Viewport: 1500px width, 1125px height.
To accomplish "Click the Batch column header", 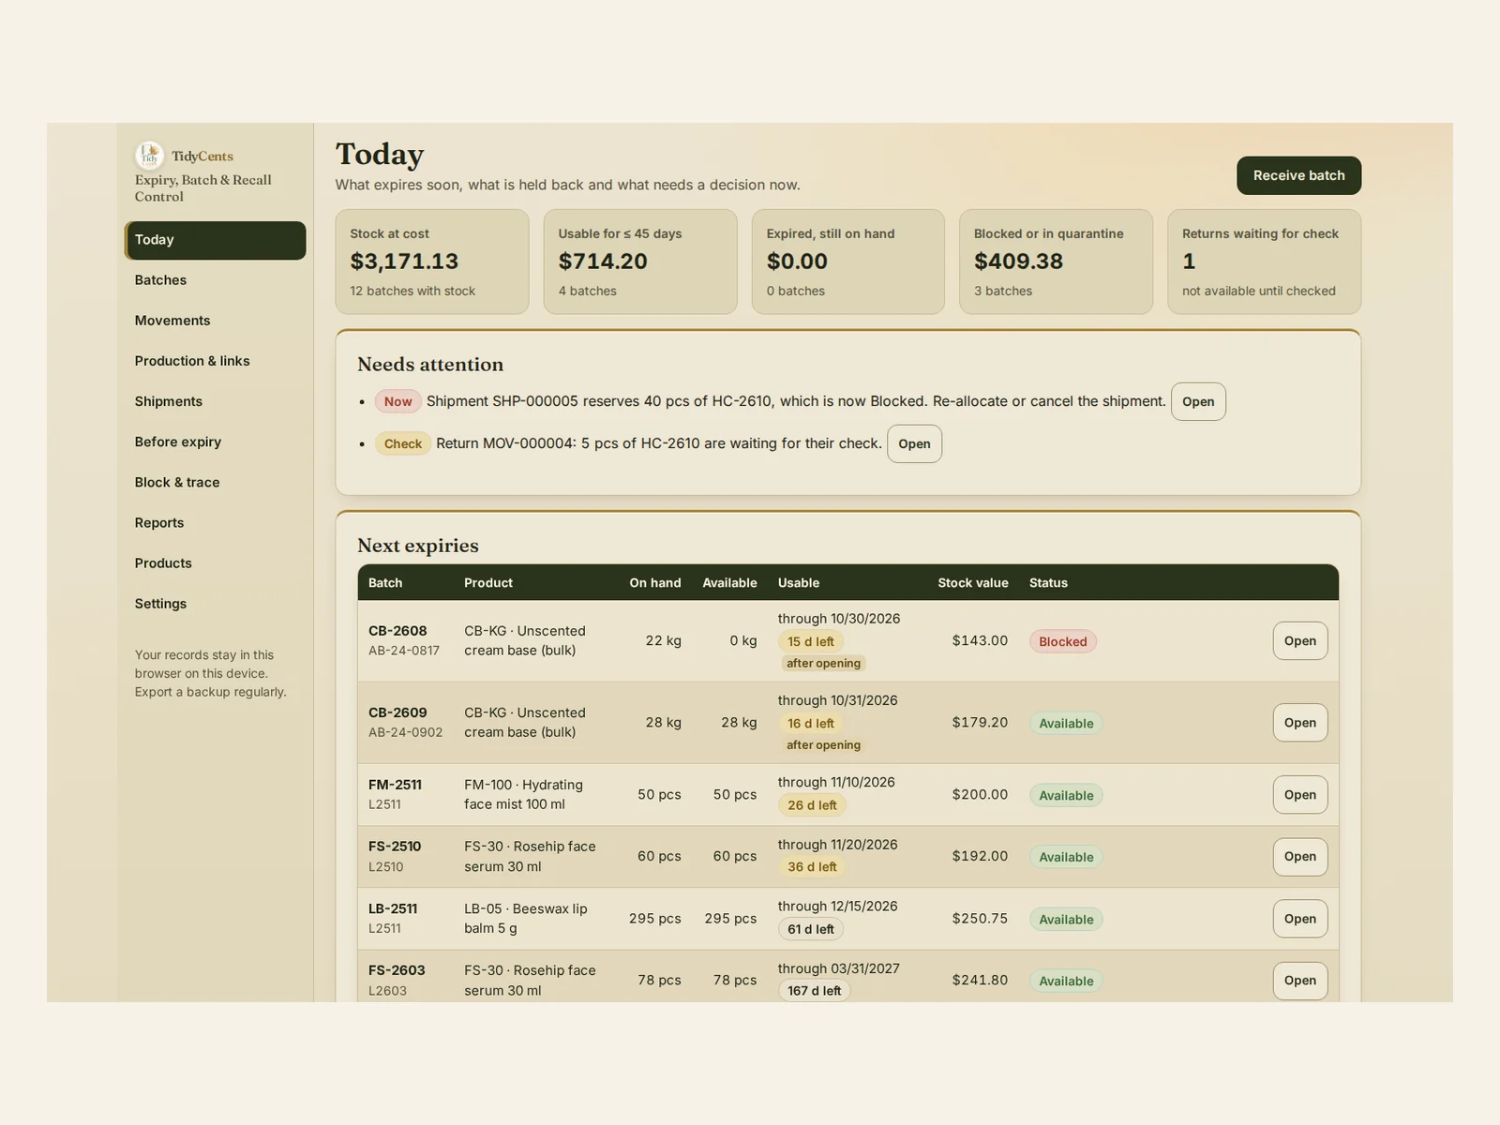I will click(385, 583).
